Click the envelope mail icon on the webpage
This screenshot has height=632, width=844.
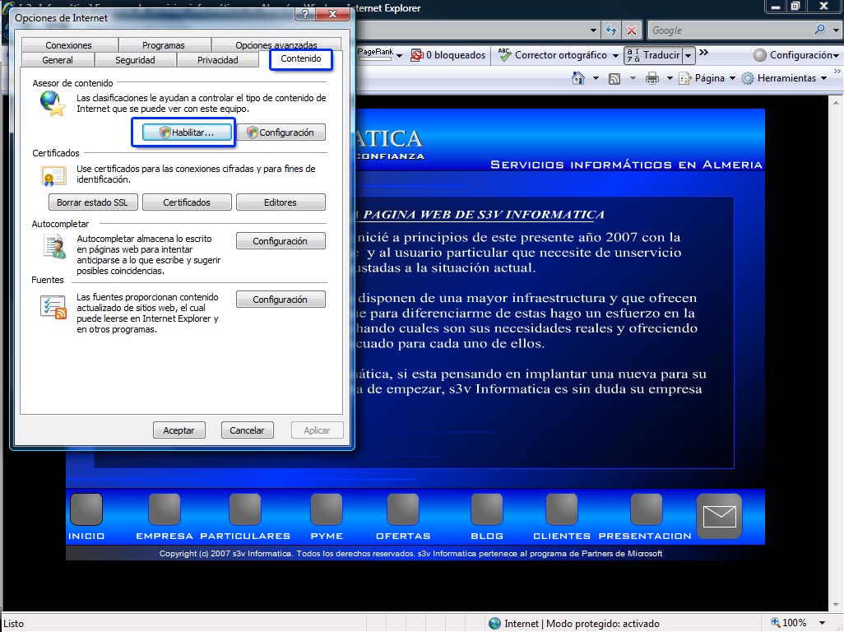pyautogui.click(x=719, y=516)
